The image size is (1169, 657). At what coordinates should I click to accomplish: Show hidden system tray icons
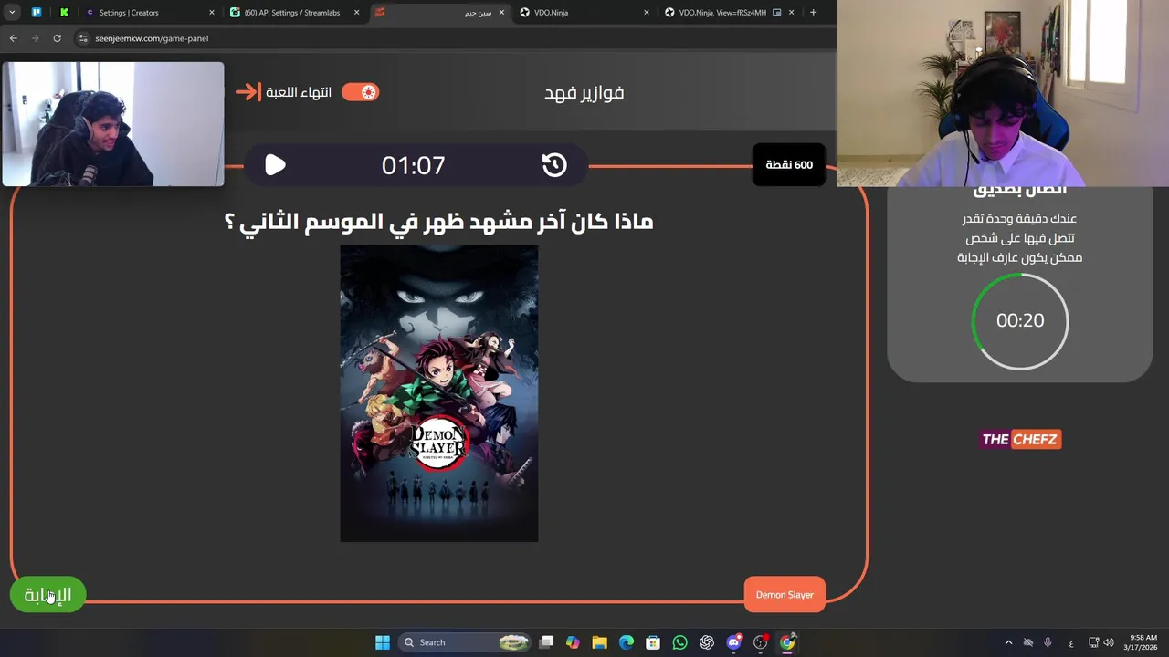(1008, 642)
